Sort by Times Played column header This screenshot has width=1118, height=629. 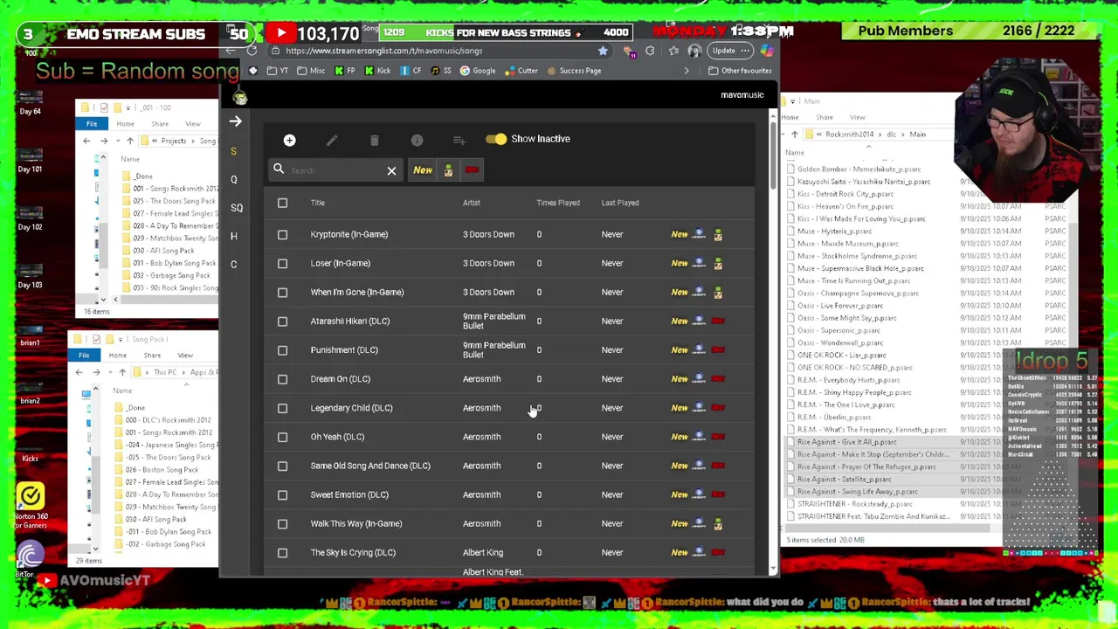coord(558,203)
